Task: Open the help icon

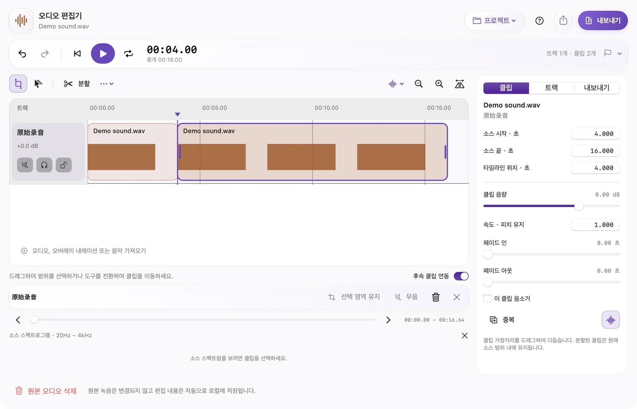Action: pyautogui.click(x=539, y=21)
